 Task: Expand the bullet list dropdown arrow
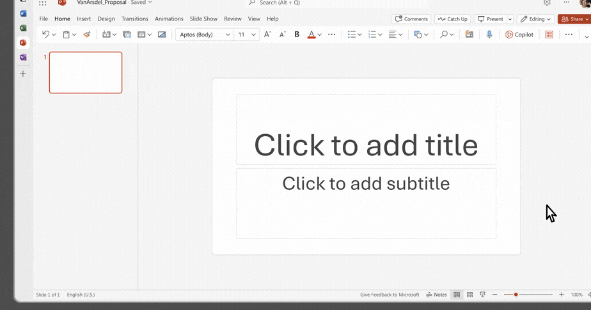pos(359,35)
